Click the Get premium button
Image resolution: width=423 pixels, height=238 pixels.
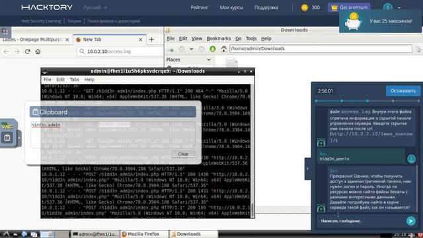pos(349,7)
